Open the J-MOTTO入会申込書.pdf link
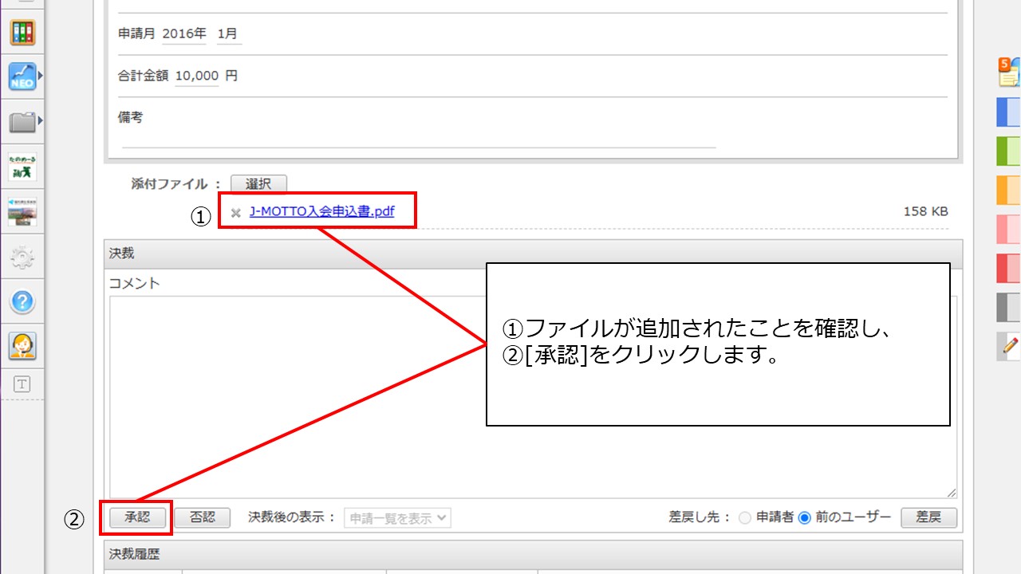 (321, 212)
